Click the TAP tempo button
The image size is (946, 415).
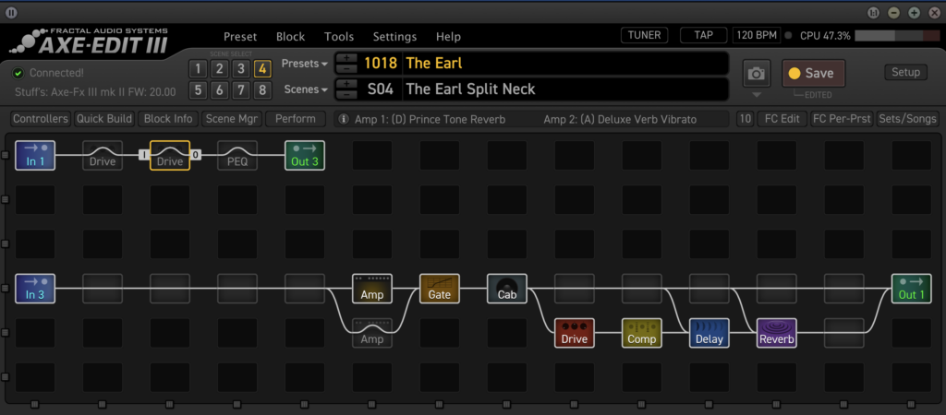703,35
